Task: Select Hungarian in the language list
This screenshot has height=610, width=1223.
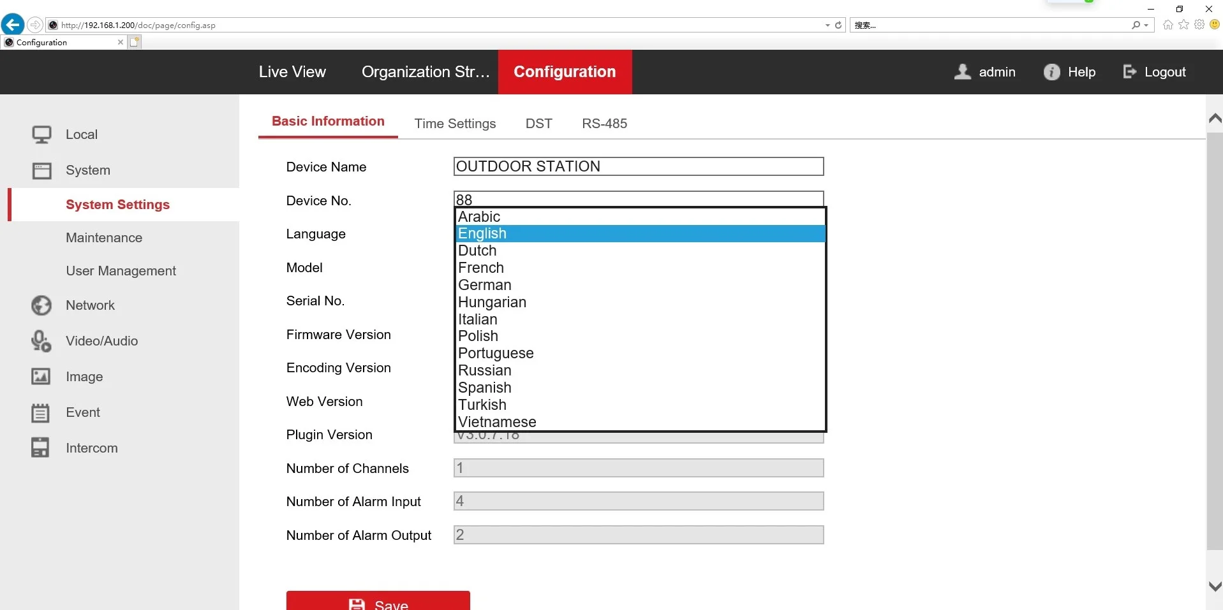Action: (641, 302)
